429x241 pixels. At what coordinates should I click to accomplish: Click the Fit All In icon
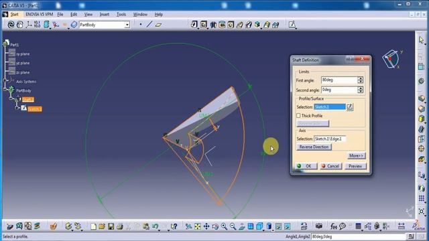click(x=198, y=226)
